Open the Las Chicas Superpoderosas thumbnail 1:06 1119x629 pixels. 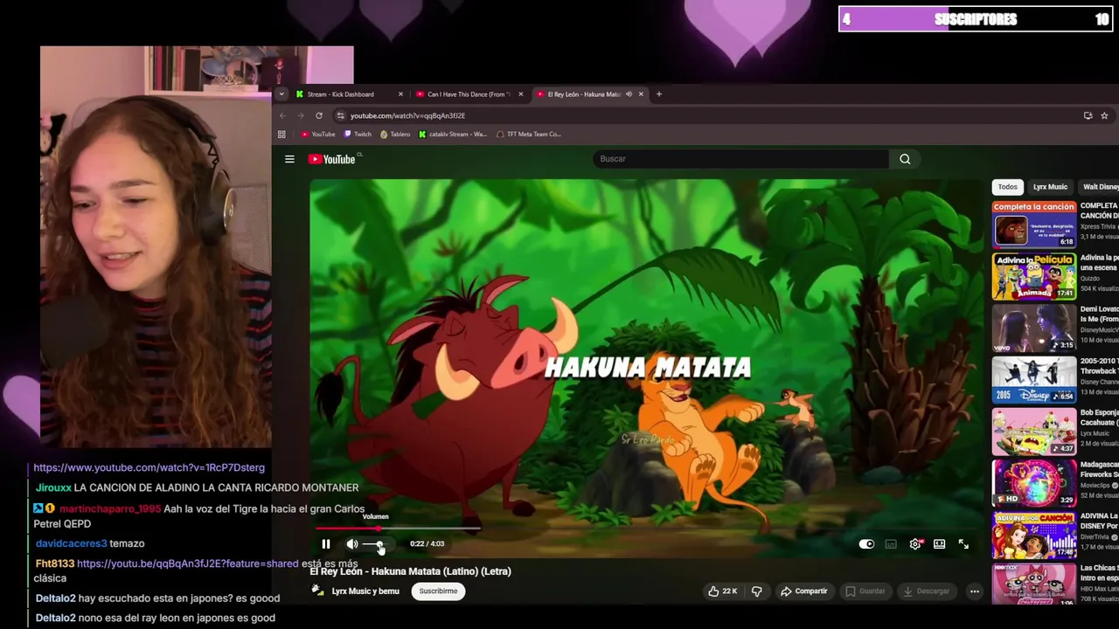click(x=1034, y=584)
